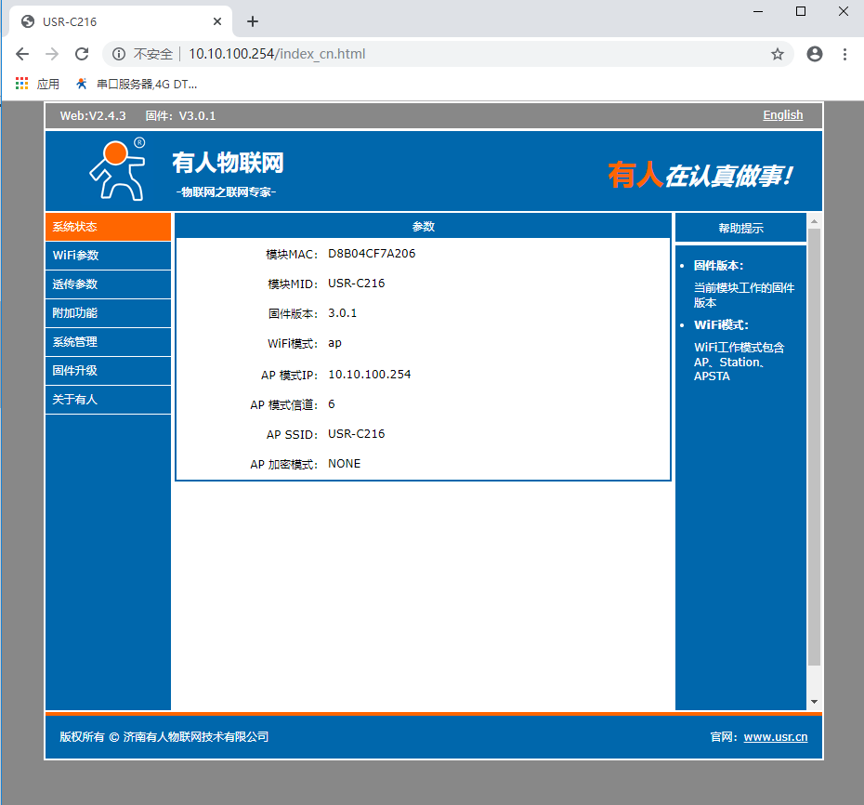Visit www.usr.cn official site link
This screenshot has width=864, height=805.
775,737
